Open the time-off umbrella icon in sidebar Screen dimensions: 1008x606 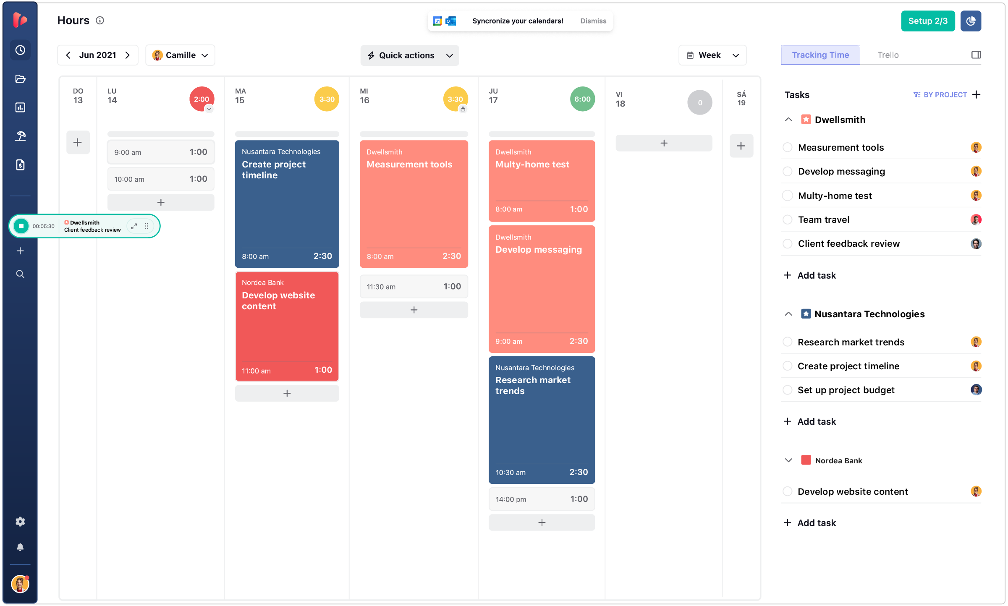pyautogui.click(x=20, y=136)
